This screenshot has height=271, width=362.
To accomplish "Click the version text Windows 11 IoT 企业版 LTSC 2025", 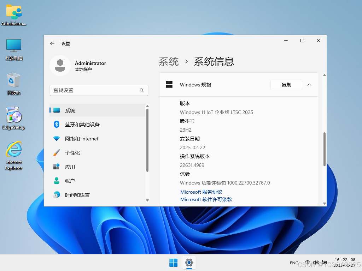I will [216, 112].
